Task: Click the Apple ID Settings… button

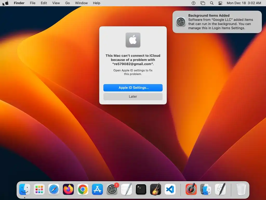Action: (133, 87)
